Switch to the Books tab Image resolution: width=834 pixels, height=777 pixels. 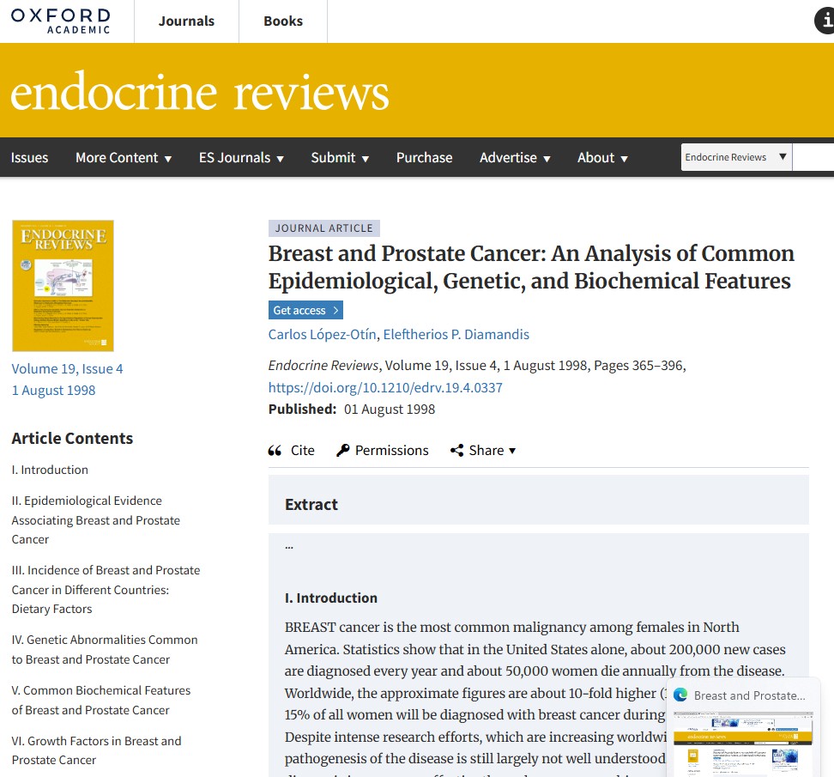(x=283, y=21)
